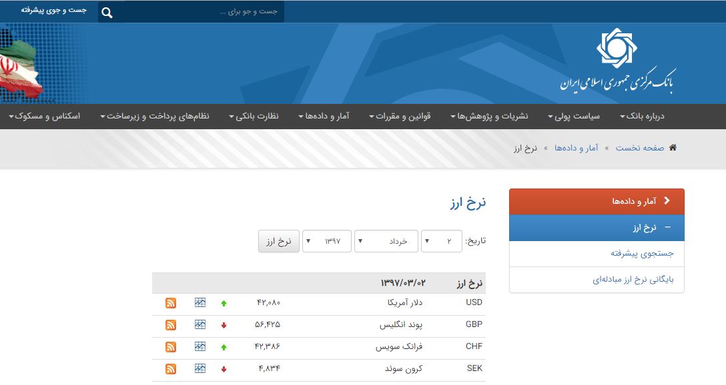Click green up arrow in CHF row
Screen dimensions: 726x385
coord(224,347)
